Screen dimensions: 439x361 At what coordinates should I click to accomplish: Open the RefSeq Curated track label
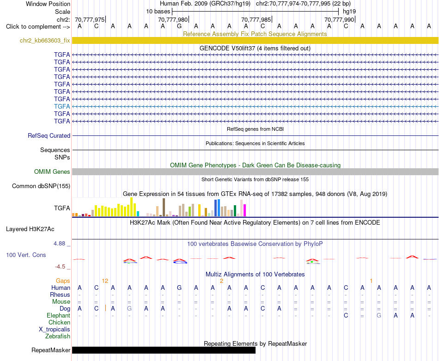(x=49, y=135)
